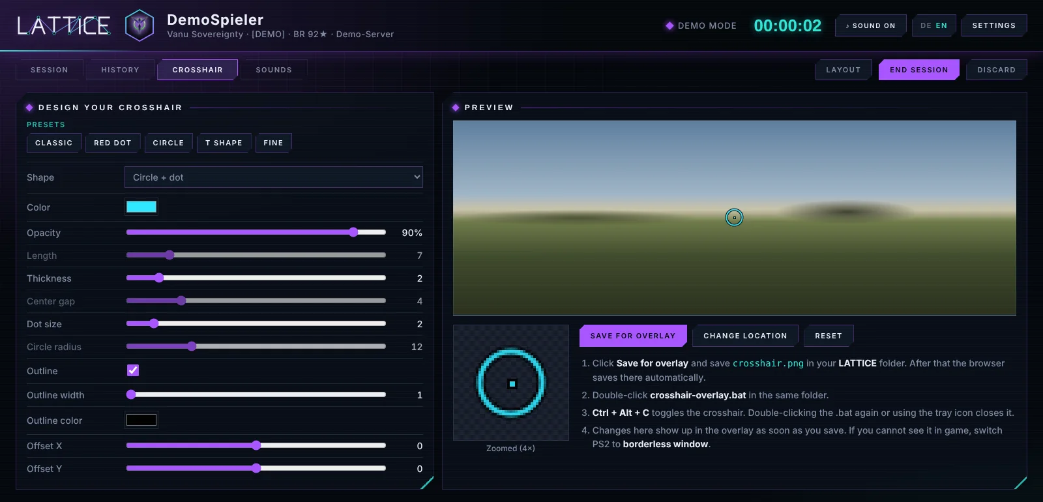1043x502 pixels.
Task: Click the crosshair in the landscape preview
Action: pyautogui.click(x=734, y=218)
